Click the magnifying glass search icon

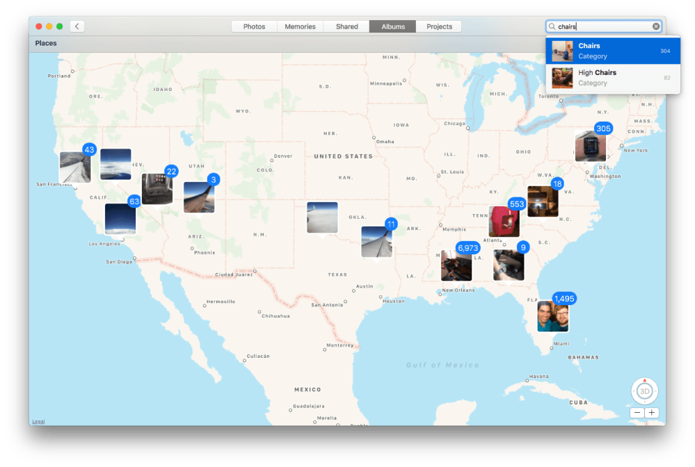tap(552, 26)
